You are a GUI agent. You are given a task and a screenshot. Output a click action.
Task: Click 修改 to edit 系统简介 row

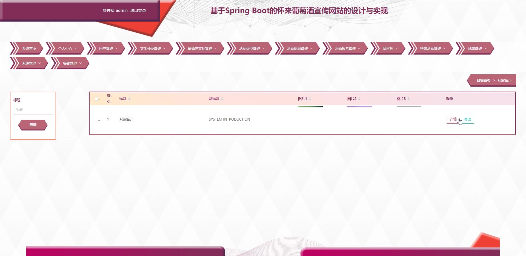(x=468, y=120)
